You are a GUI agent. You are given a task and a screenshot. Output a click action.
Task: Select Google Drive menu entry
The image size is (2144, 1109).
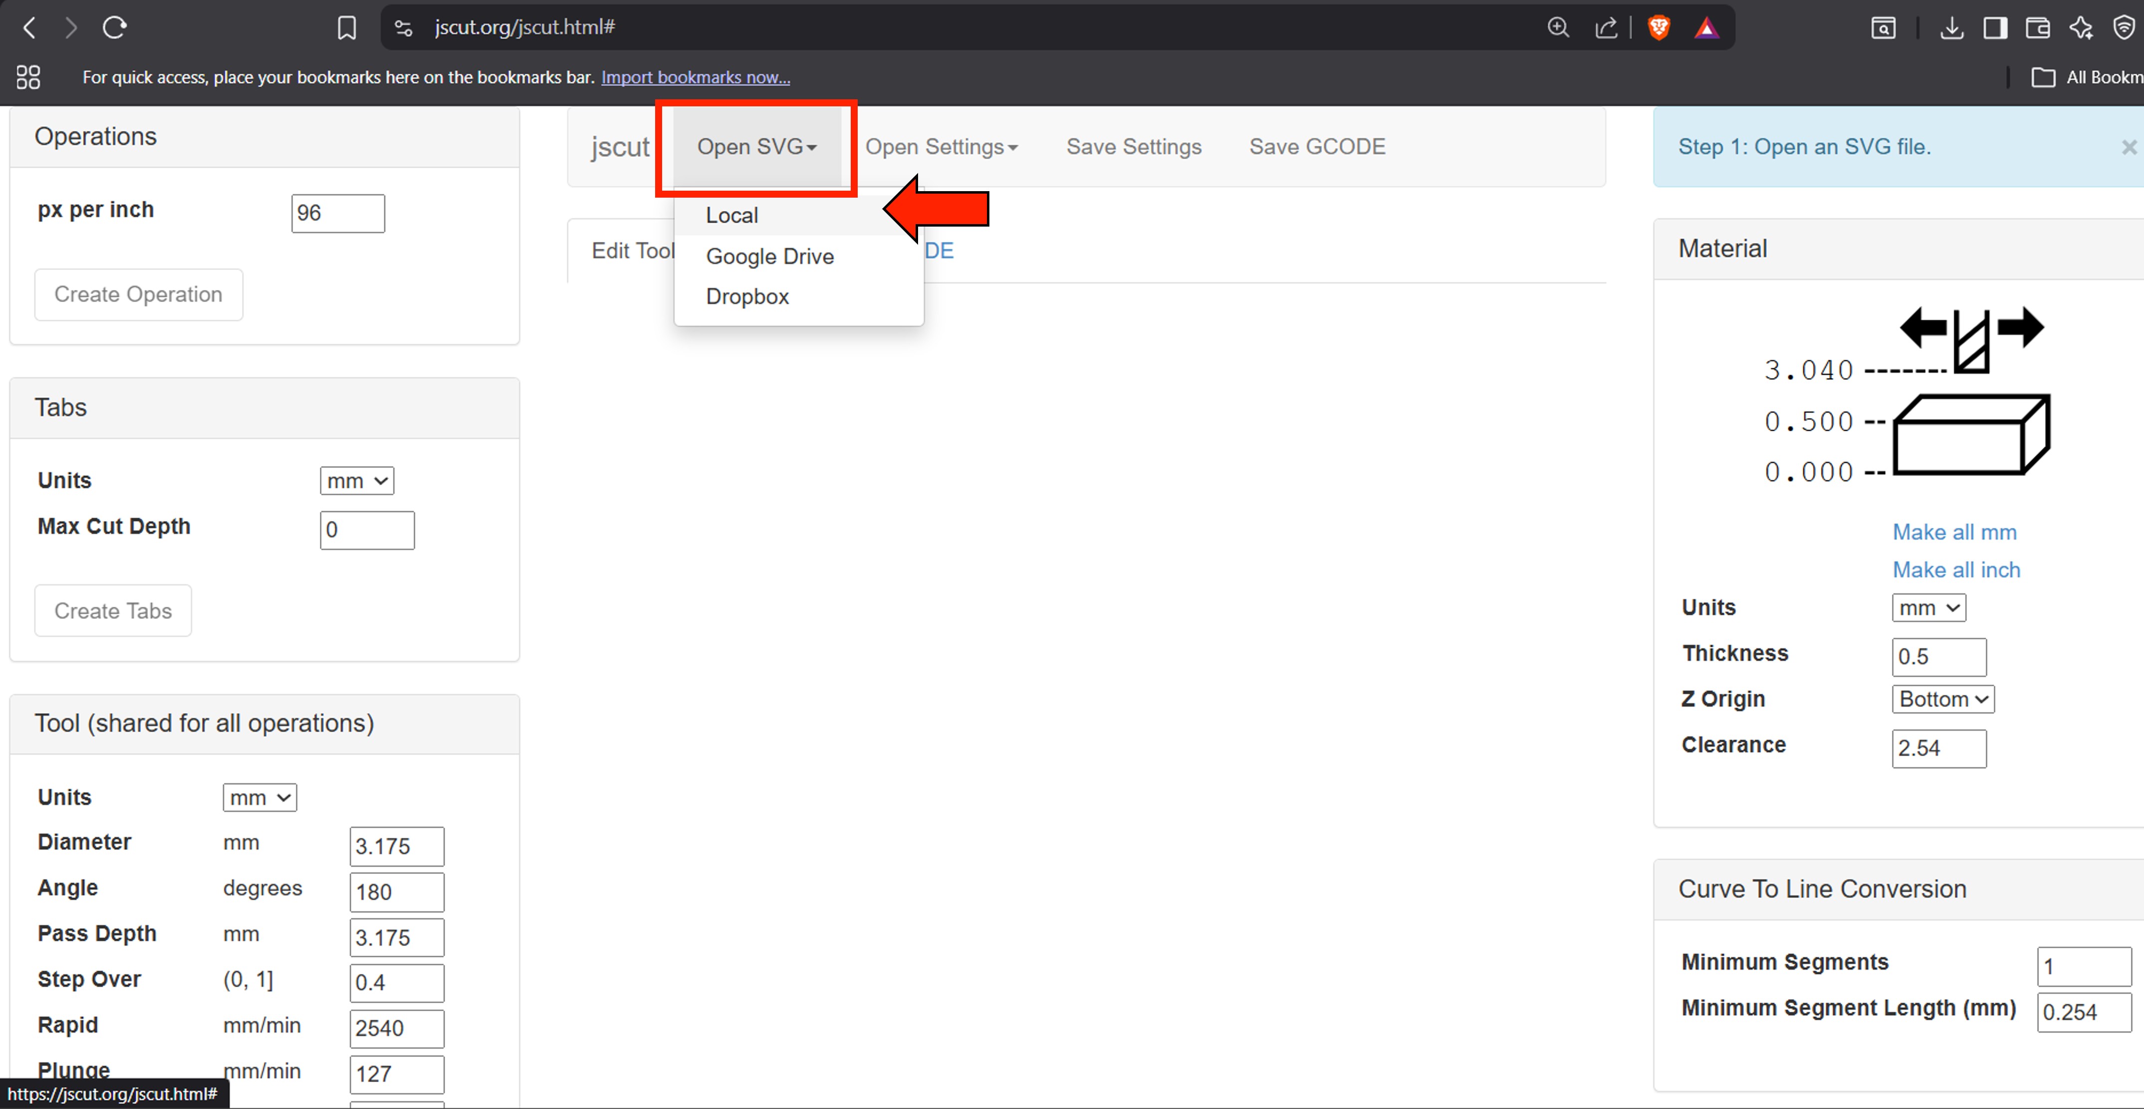pos(769,256)
